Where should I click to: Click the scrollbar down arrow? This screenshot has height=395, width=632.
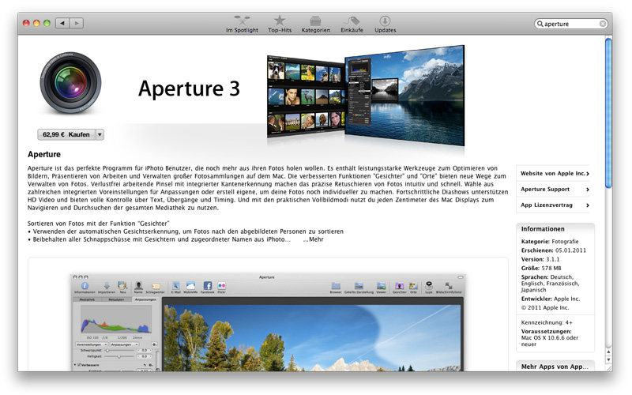[608, 359]
